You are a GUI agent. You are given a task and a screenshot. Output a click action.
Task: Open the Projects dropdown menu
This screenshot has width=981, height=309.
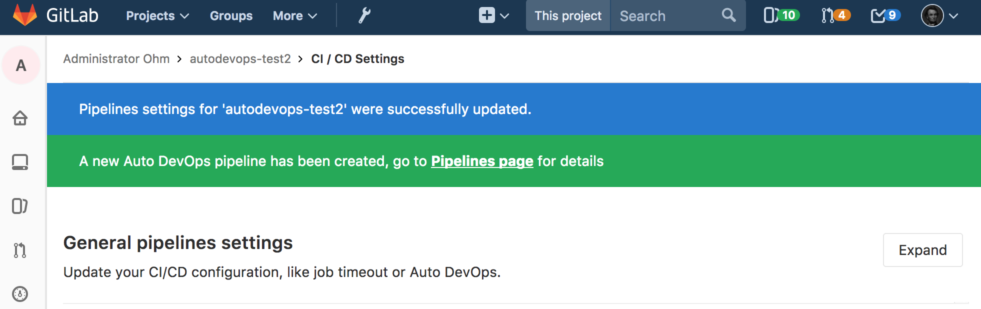[157, 16]
